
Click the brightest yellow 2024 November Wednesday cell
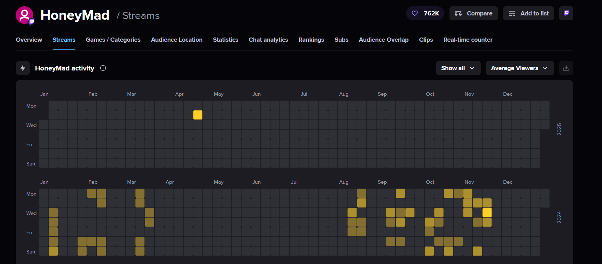click(x=487, y=212)
